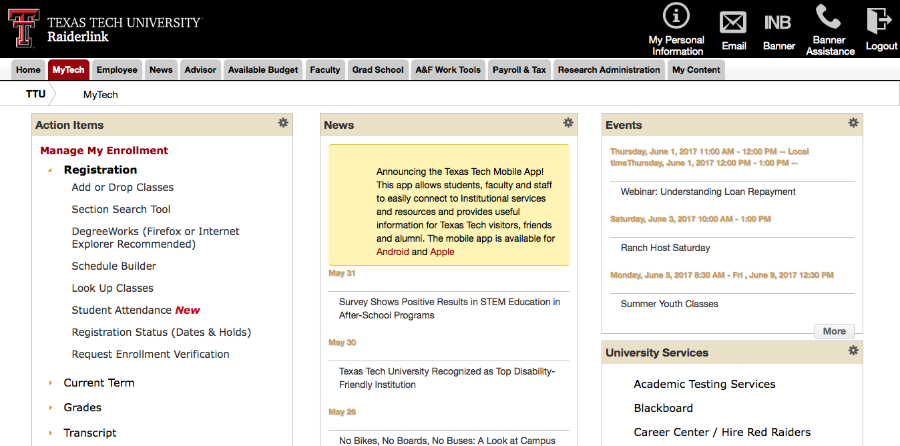Follow the Android app link
The height and width of the screenshot is (446, 900).
pos(393,252)
